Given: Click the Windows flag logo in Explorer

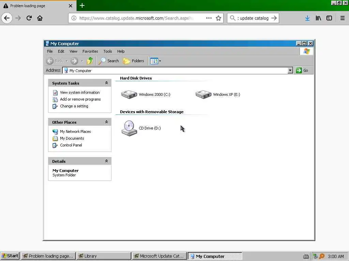Looking at the screenshot, I should [x=306, y=51].
